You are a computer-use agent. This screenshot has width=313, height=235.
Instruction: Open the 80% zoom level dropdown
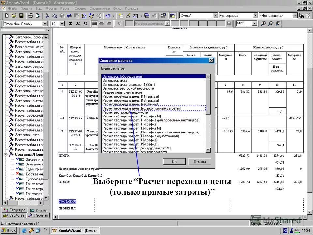coord(254,23)
